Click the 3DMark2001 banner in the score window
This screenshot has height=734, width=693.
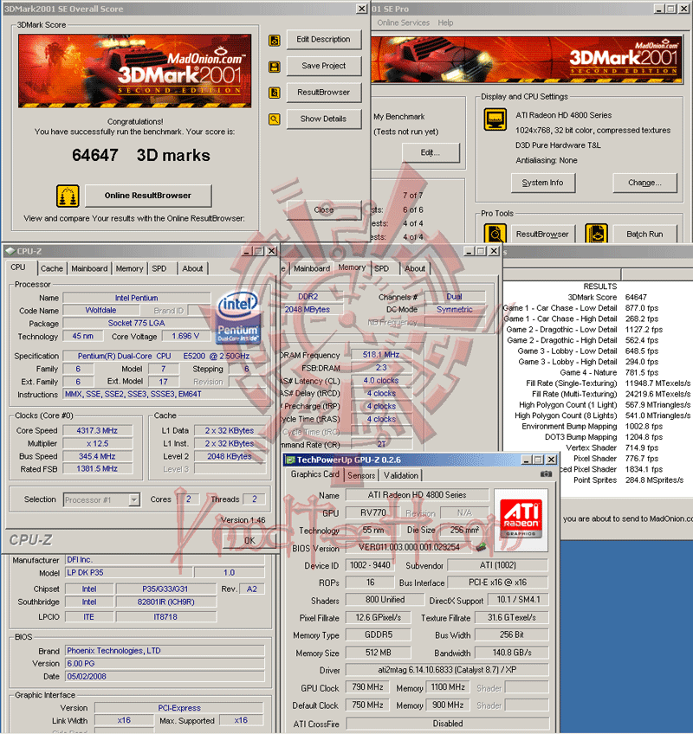tap(135, 71)
